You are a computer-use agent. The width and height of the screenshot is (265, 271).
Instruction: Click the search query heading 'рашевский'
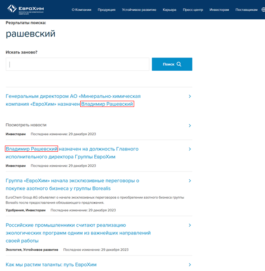[30, 34]
